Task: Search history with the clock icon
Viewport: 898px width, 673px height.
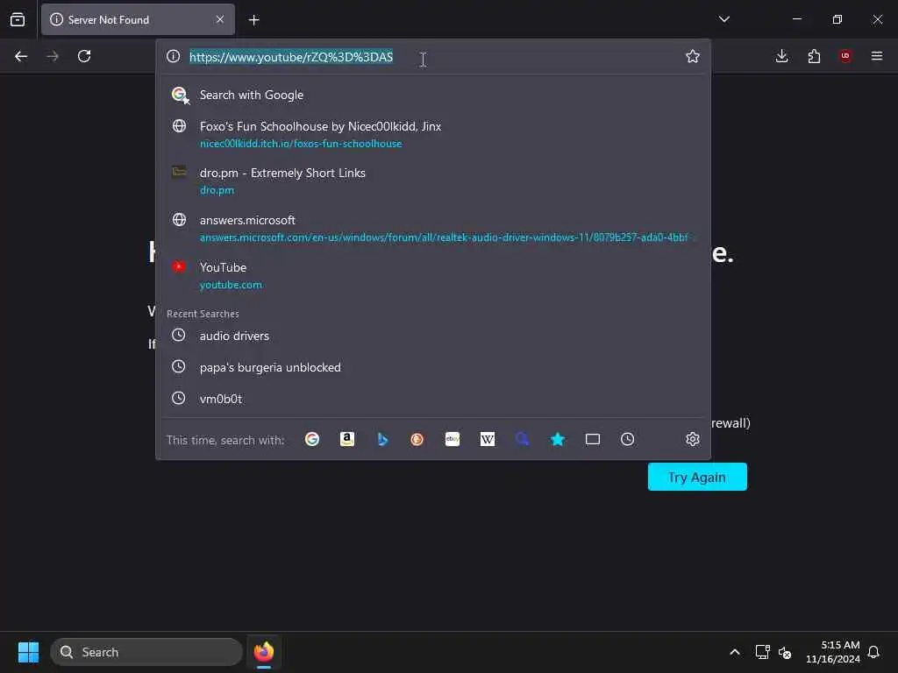Action: (628, 440)
